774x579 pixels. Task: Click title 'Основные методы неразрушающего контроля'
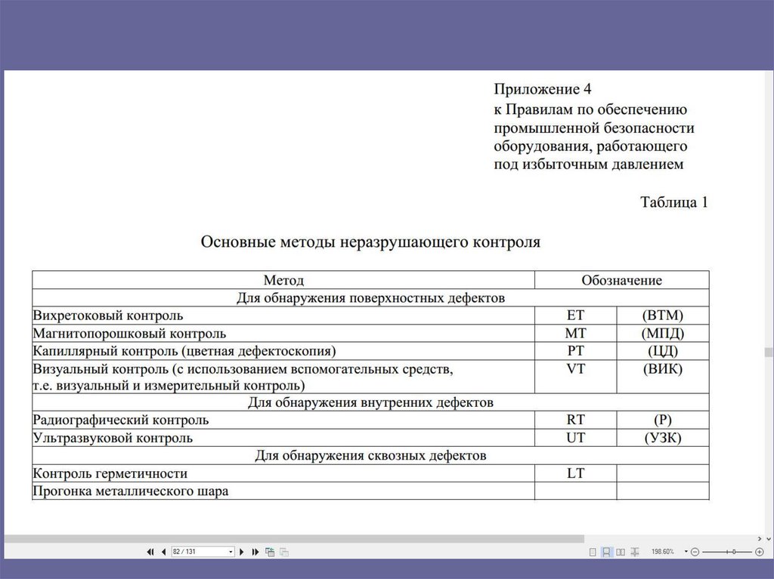[370, 242]
